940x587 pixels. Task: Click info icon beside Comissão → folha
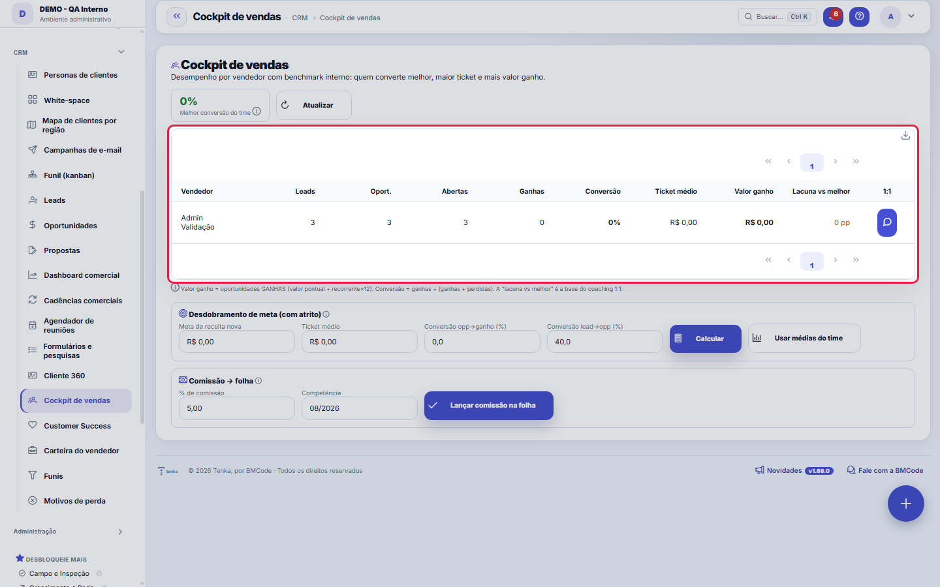tap(258, 381)
